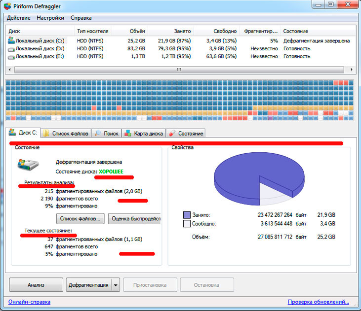Open the Список файлов... button
The width and height of the screenshot is (361, 311).
80,219
